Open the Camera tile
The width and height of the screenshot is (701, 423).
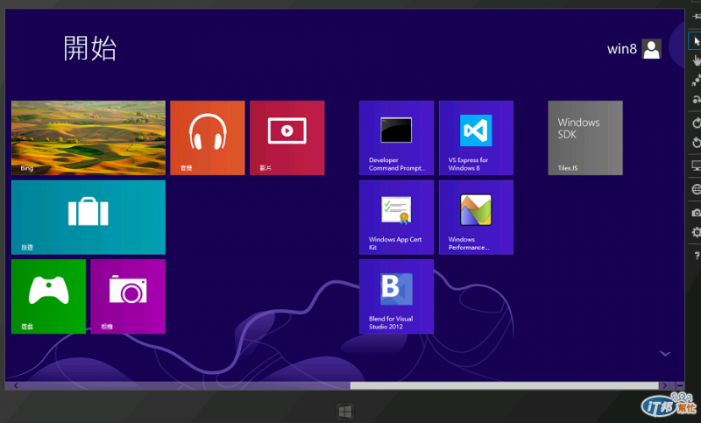point(128,297)
